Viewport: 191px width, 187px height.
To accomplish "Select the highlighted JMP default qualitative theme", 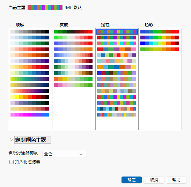I will [x=117, y=31].
